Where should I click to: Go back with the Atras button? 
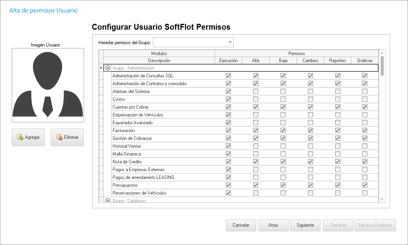coord(273,225)
